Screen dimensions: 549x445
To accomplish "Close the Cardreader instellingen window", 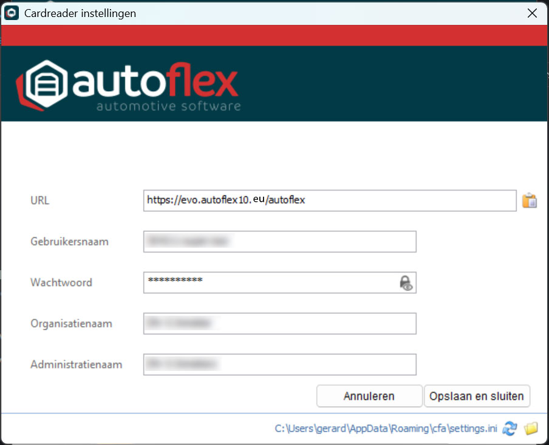I will (531, 13).
